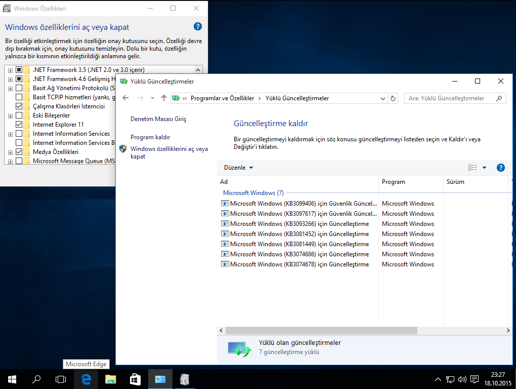Collapse the Microsoft Windows (7) group
This screenshot has height=389, width=516.
coord(253,193)
